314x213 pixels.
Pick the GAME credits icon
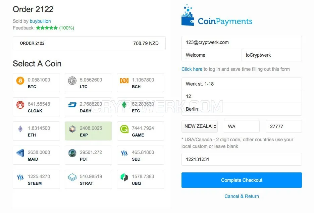124,129
